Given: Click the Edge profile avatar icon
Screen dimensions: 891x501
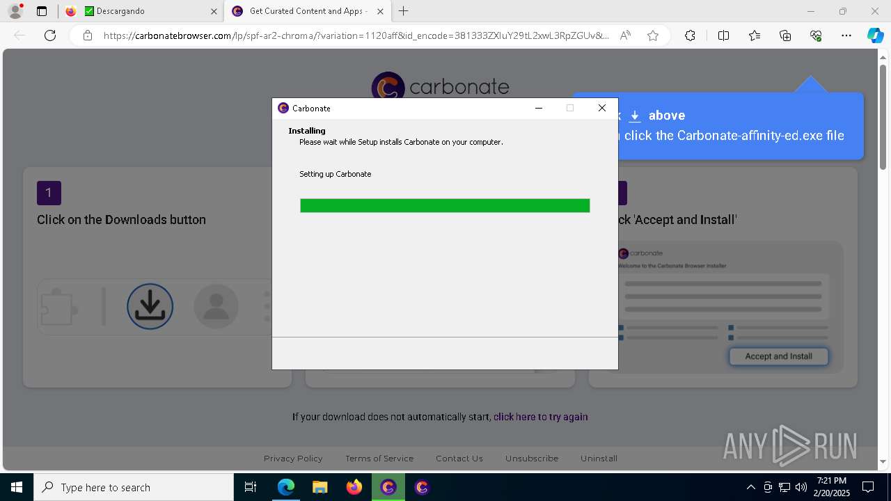Looking at the screenshot, I should point(15,11).
